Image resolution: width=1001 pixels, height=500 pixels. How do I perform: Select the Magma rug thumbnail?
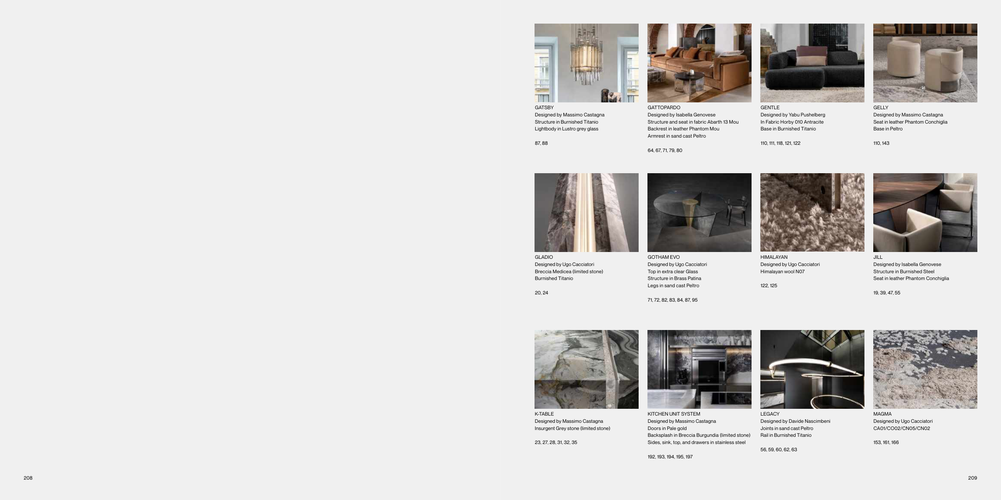(925, 369)
